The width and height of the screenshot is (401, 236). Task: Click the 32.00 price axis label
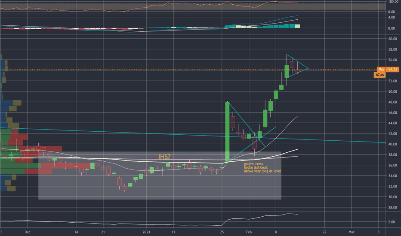coord(392,186)
